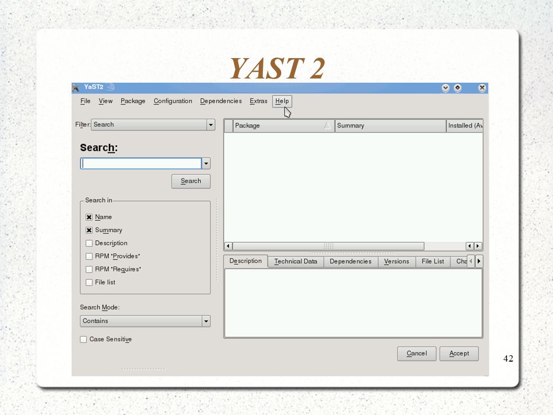Open the File menu
Image resolution: width=553 pixels, height=415 pixels.
[85, 101]
